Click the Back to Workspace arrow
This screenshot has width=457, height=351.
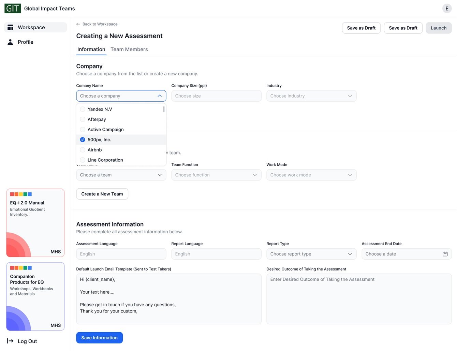pyautogui.click(x=78, y=24)
